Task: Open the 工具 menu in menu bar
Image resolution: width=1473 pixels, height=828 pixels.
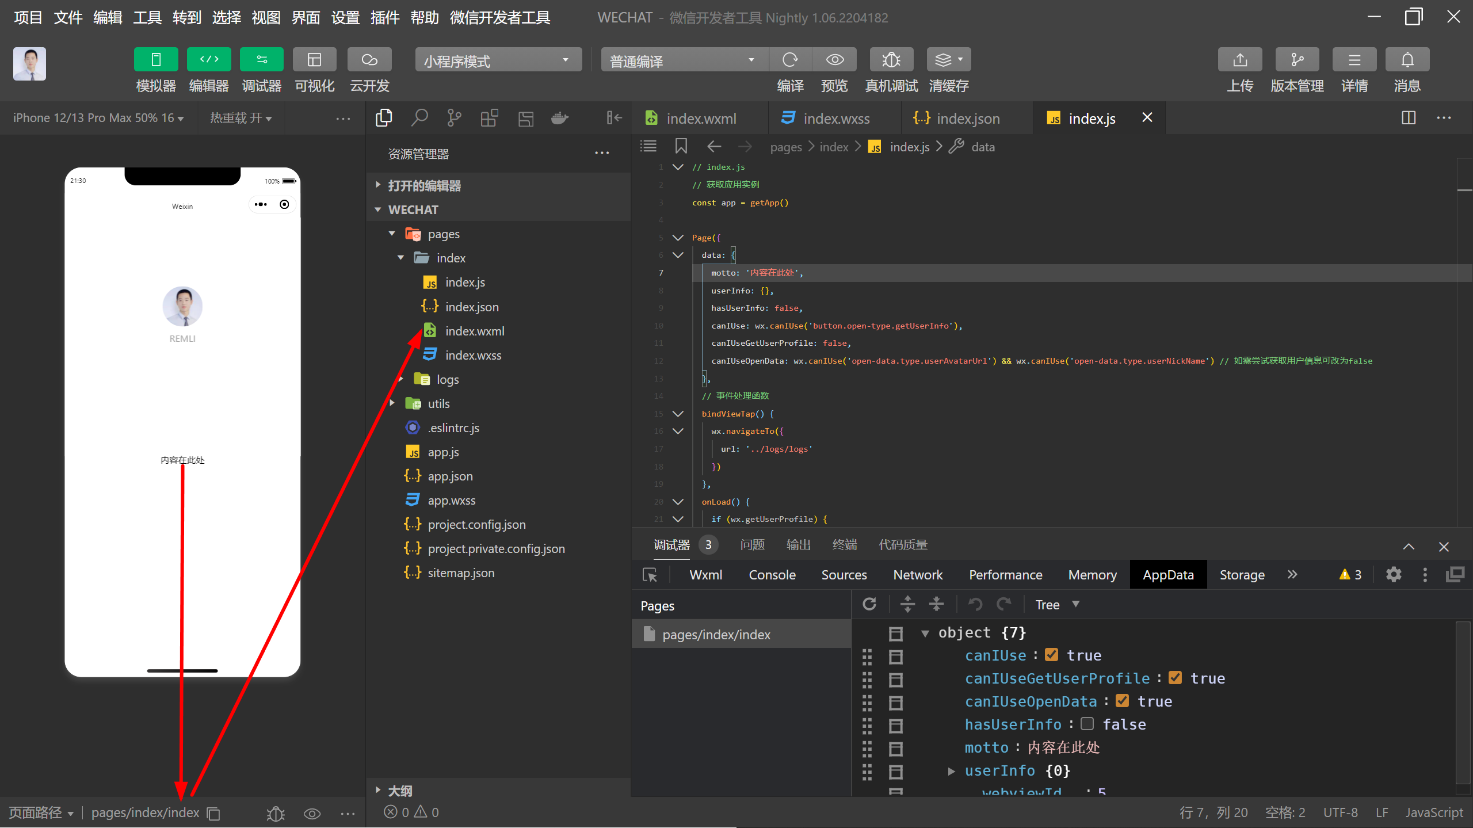Action: tap(147, 18)
